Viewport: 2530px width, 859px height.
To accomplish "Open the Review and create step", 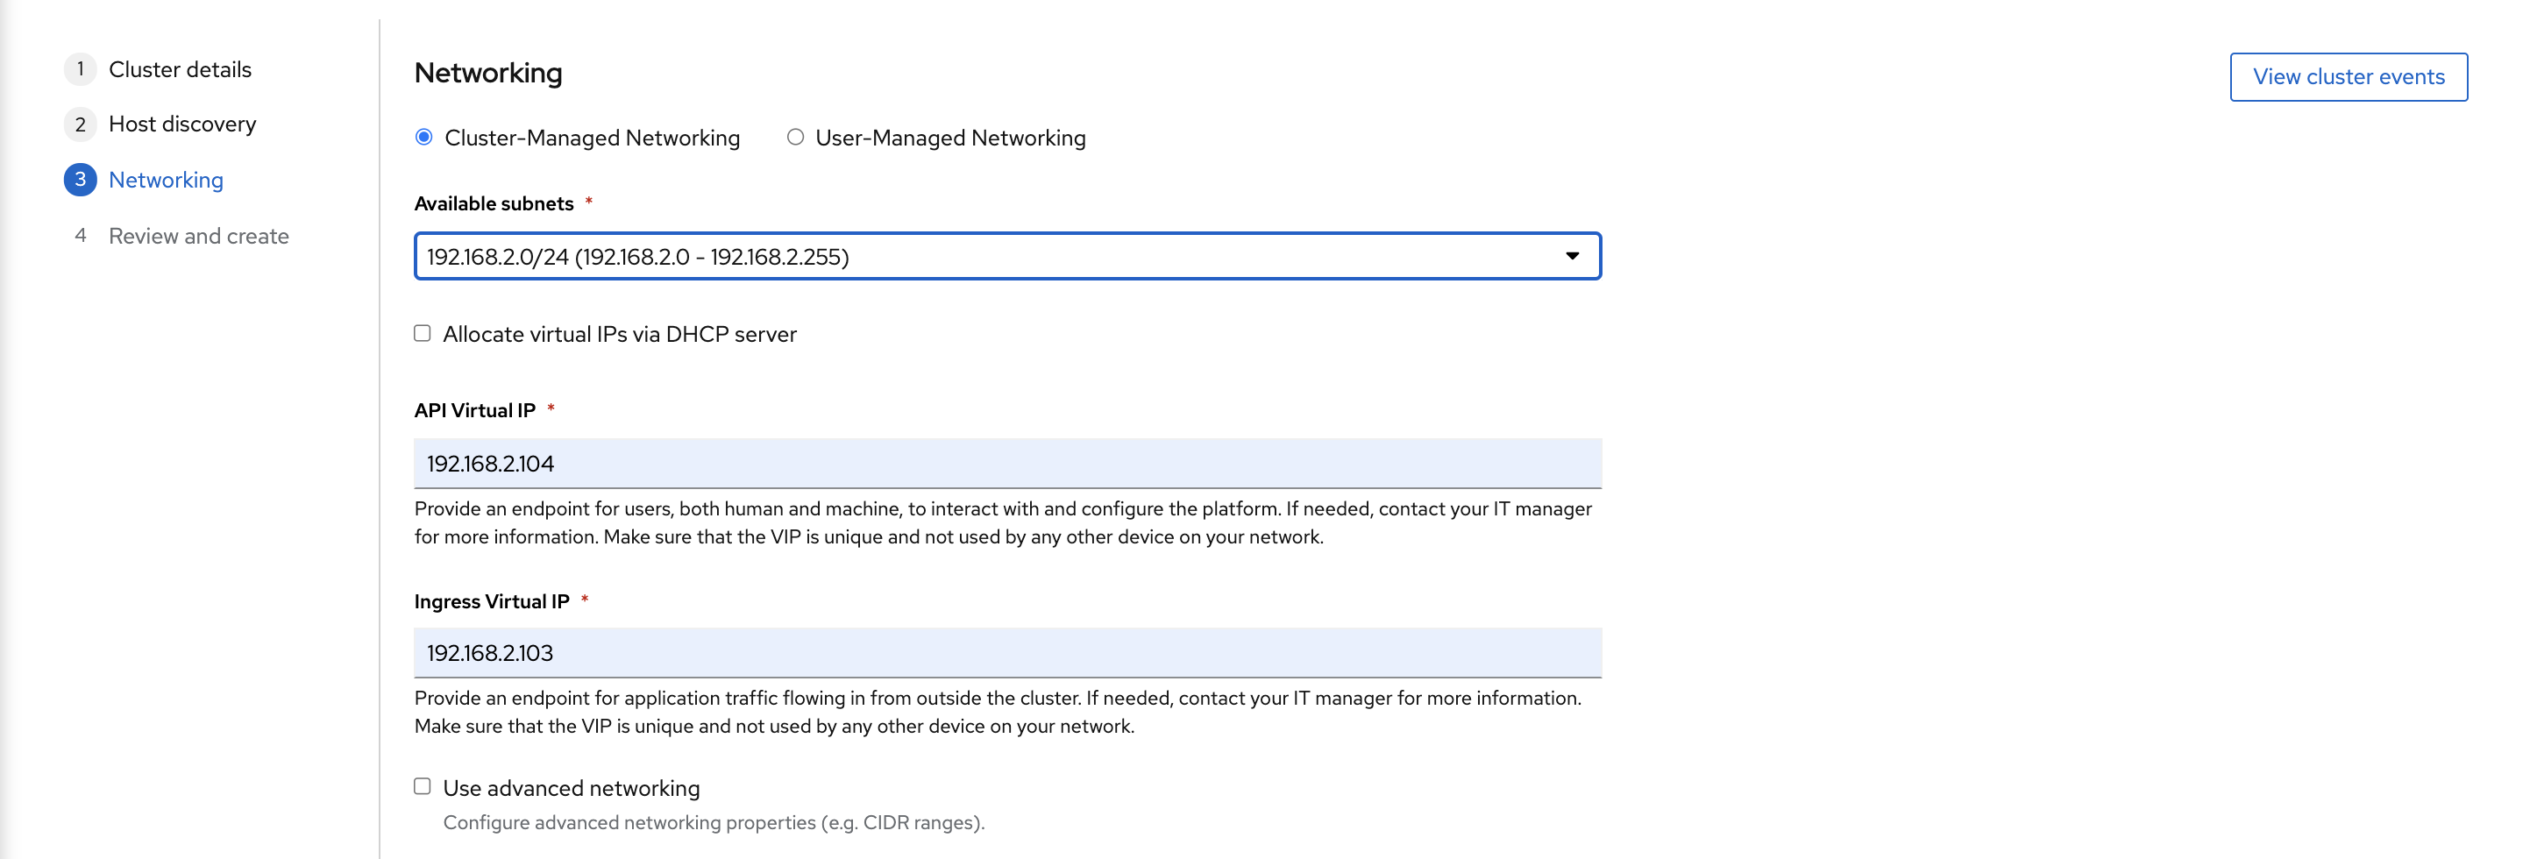I will pos(197,236).
